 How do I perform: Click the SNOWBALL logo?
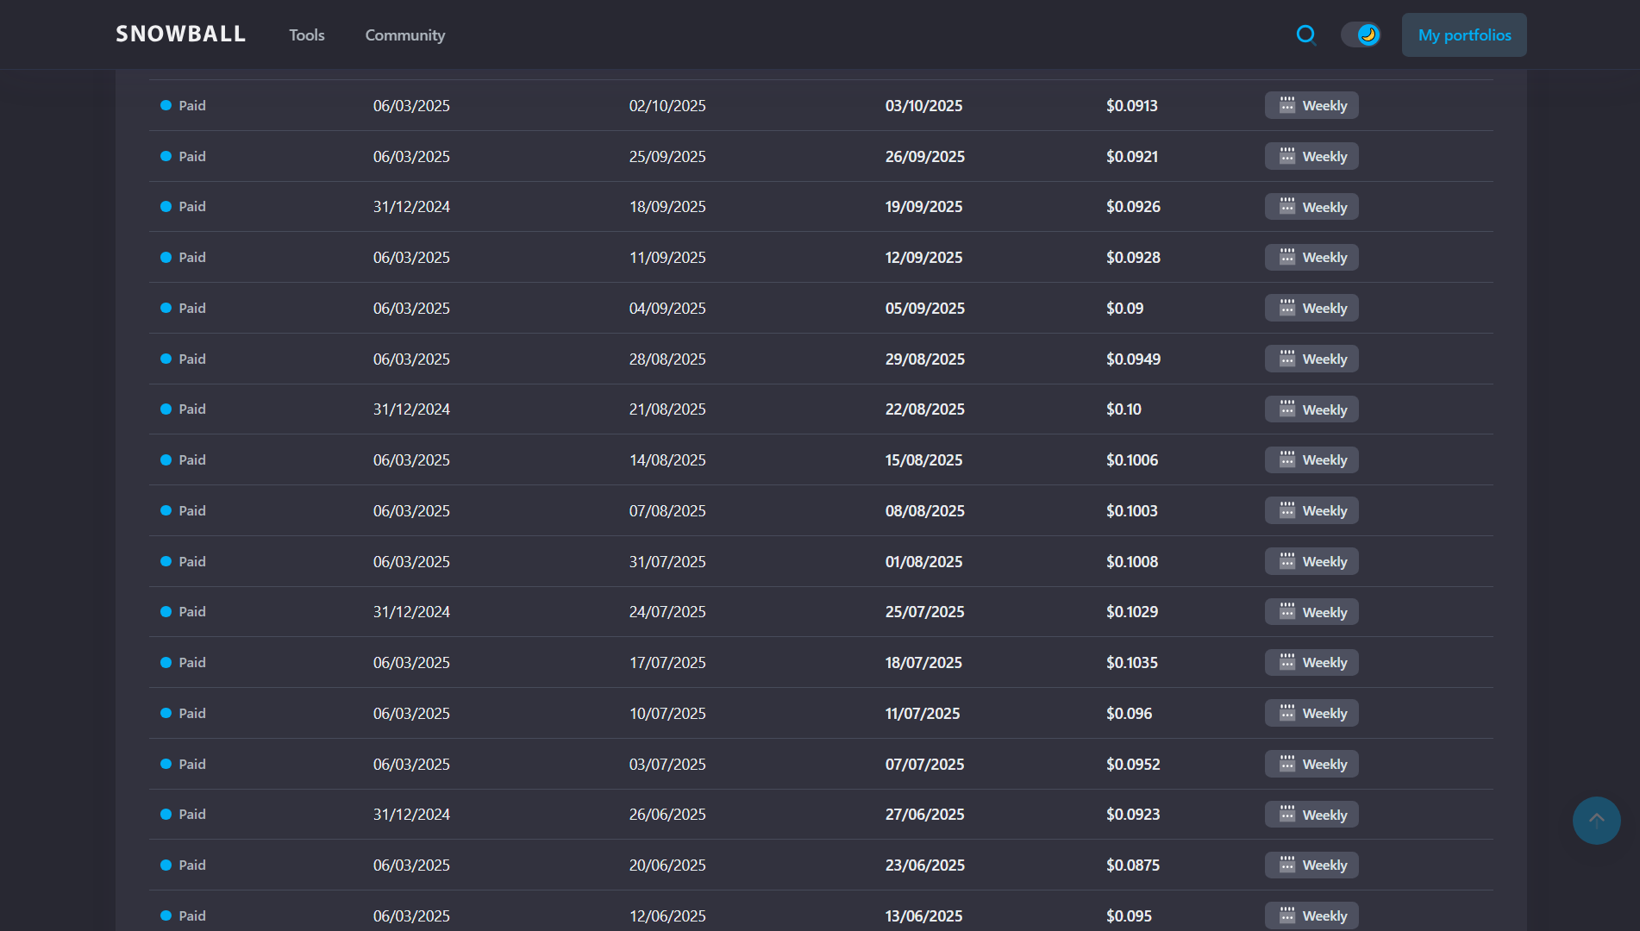click(x=181, y=34)
